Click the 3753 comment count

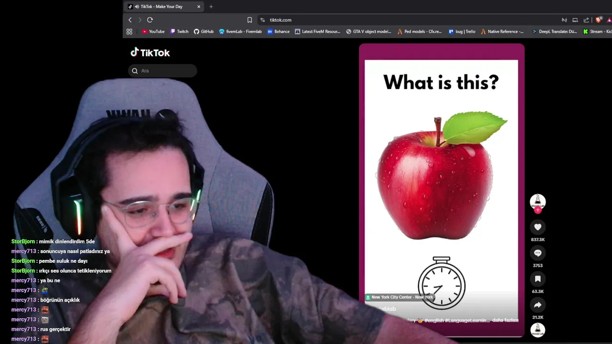point(538,265)
